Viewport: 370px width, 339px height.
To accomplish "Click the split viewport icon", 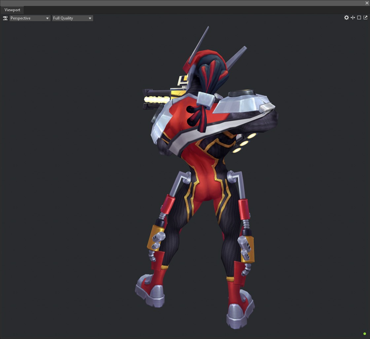I will click(x=353, y=18).
